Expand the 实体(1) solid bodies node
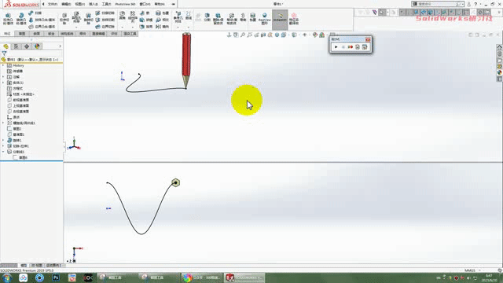 (x=3, y=83)
